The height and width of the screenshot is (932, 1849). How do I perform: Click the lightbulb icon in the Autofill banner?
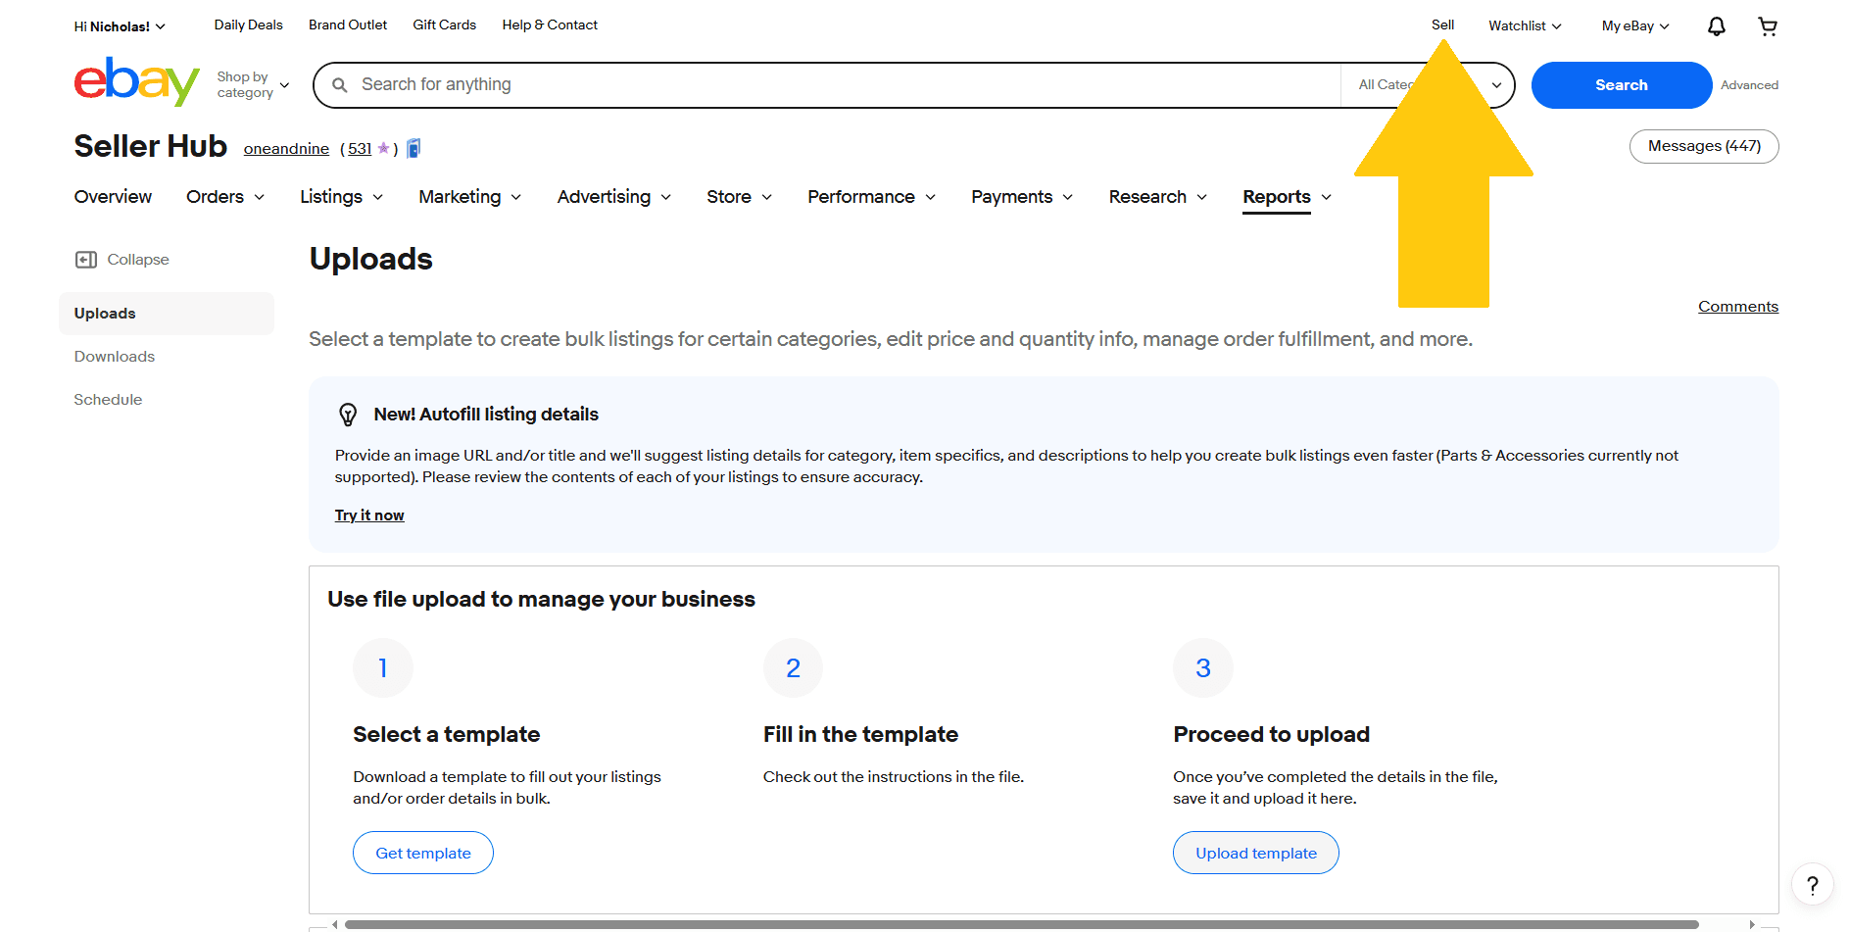pyautogui.click(x=349, y=414)
